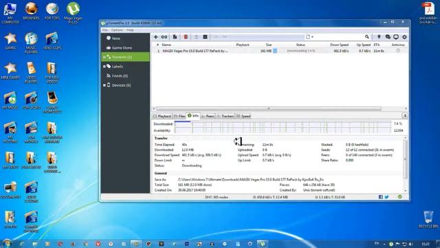Switch to the Files tab
This screenshot has height=248, width=440.
click(x=179, y=116)
